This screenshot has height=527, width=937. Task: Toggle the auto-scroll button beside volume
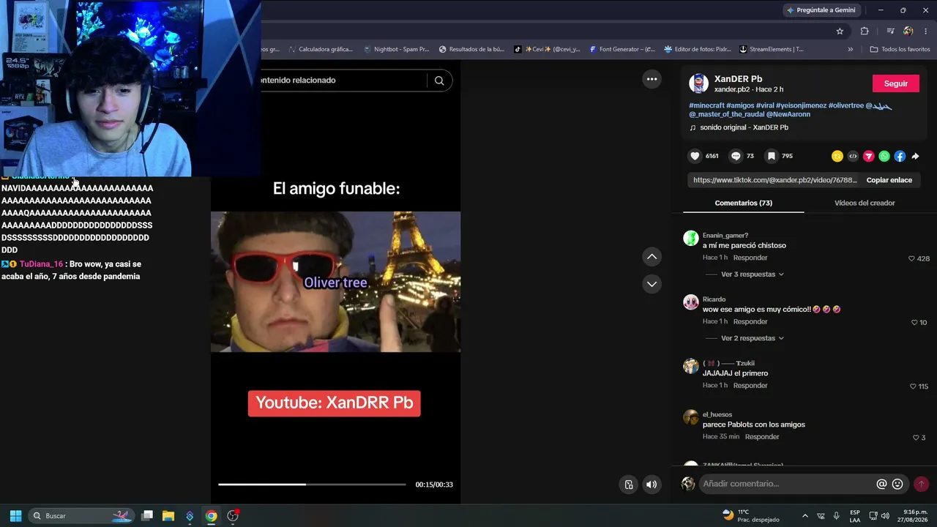pyautogui.click(x=629, y=485)
